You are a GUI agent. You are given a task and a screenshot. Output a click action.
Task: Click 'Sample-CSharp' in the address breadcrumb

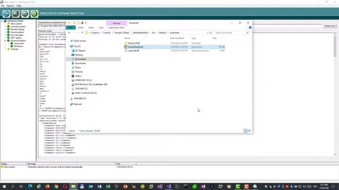tap(121, 33)
